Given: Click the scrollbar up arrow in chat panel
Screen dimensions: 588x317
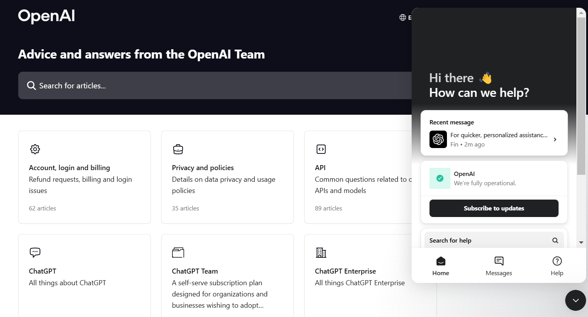Looking at the screenshot, I should point(581,12).
